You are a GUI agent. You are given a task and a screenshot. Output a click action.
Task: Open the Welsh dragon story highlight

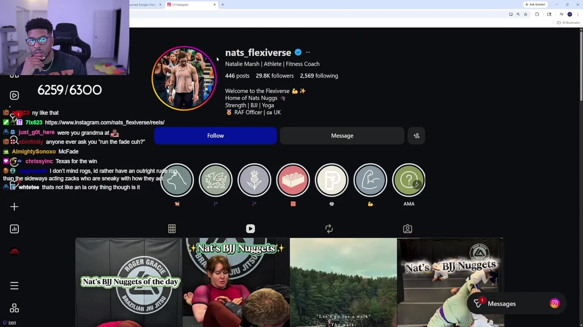tap(215, 180)
